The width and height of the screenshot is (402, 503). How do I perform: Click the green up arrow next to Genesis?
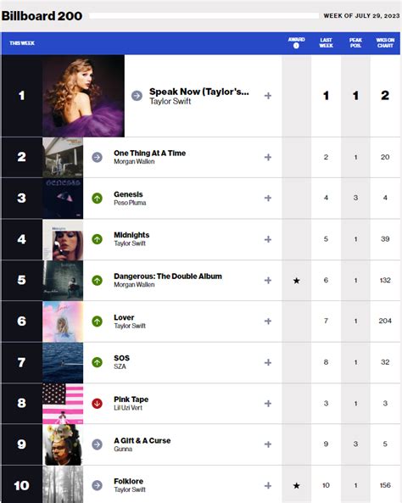pos(97,198)
